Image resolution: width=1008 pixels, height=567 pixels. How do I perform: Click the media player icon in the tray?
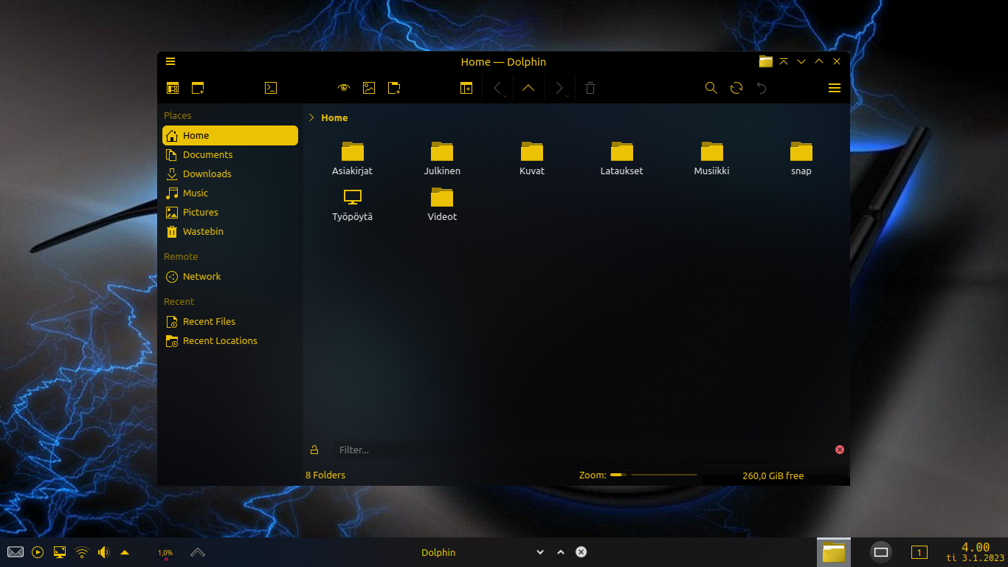tap(38, 552)
